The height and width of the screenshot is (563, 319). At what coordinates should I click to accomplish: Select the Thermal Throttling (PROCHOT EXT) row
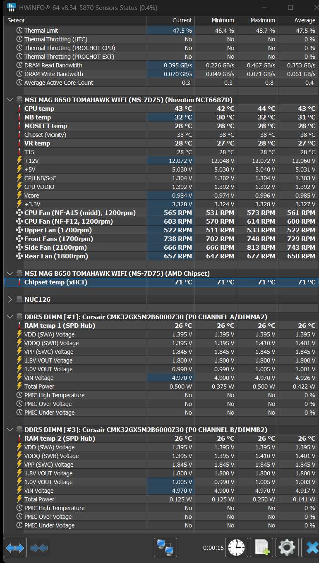(161, 57)
